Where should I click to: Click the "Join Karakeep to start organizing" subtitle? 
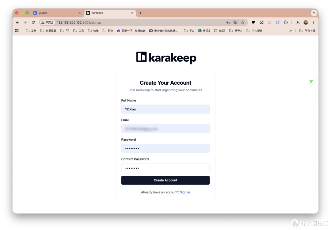[x=165, y=90]
